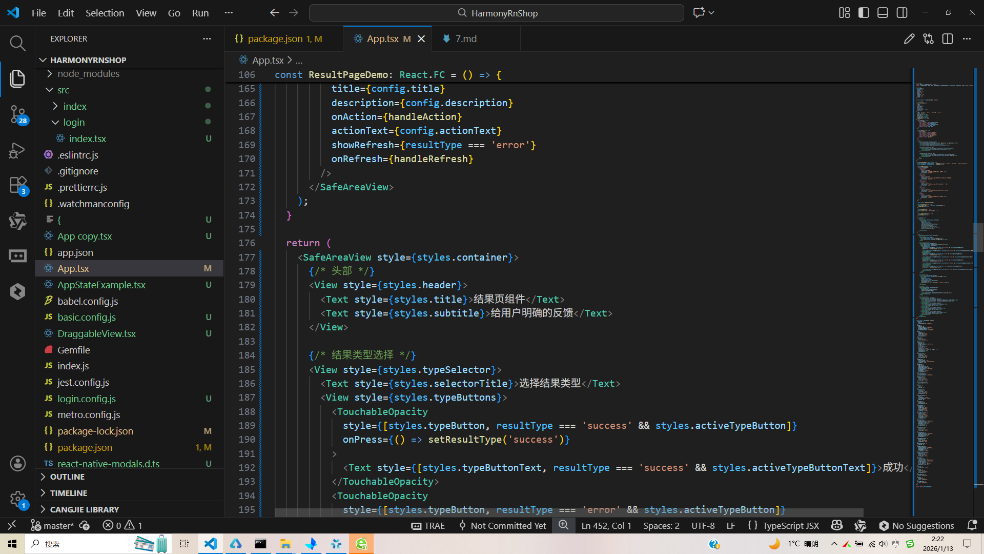Expand the node_modules folder

(x=88, y=73)
